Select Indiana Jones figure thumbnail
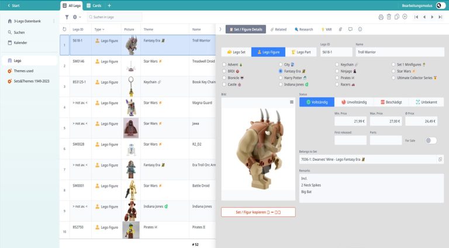449x248 pixels. [132, 211]
